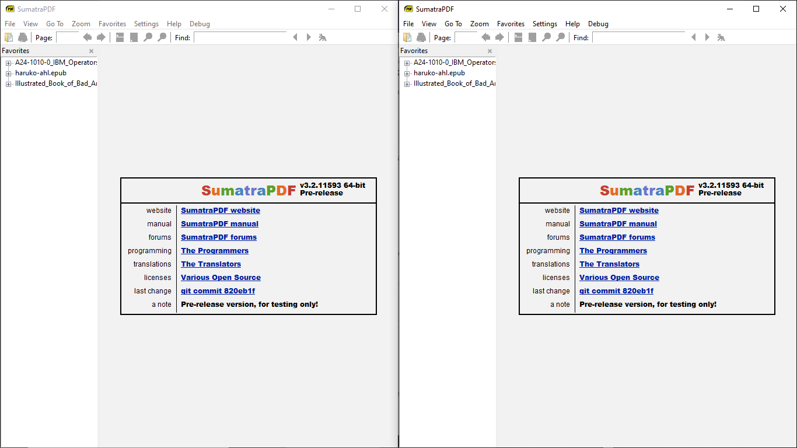
Task: Open a document using the Open file icon
Action: (x=9, y=37)
